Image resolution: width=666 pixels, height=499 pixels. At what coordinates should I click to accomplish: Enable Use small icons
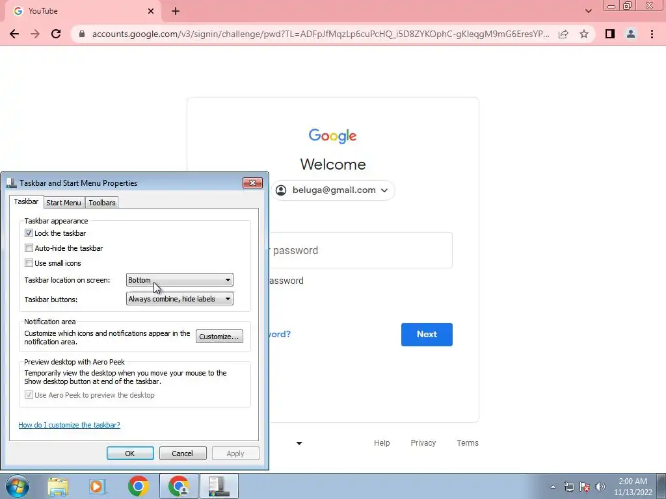[29, 262]
